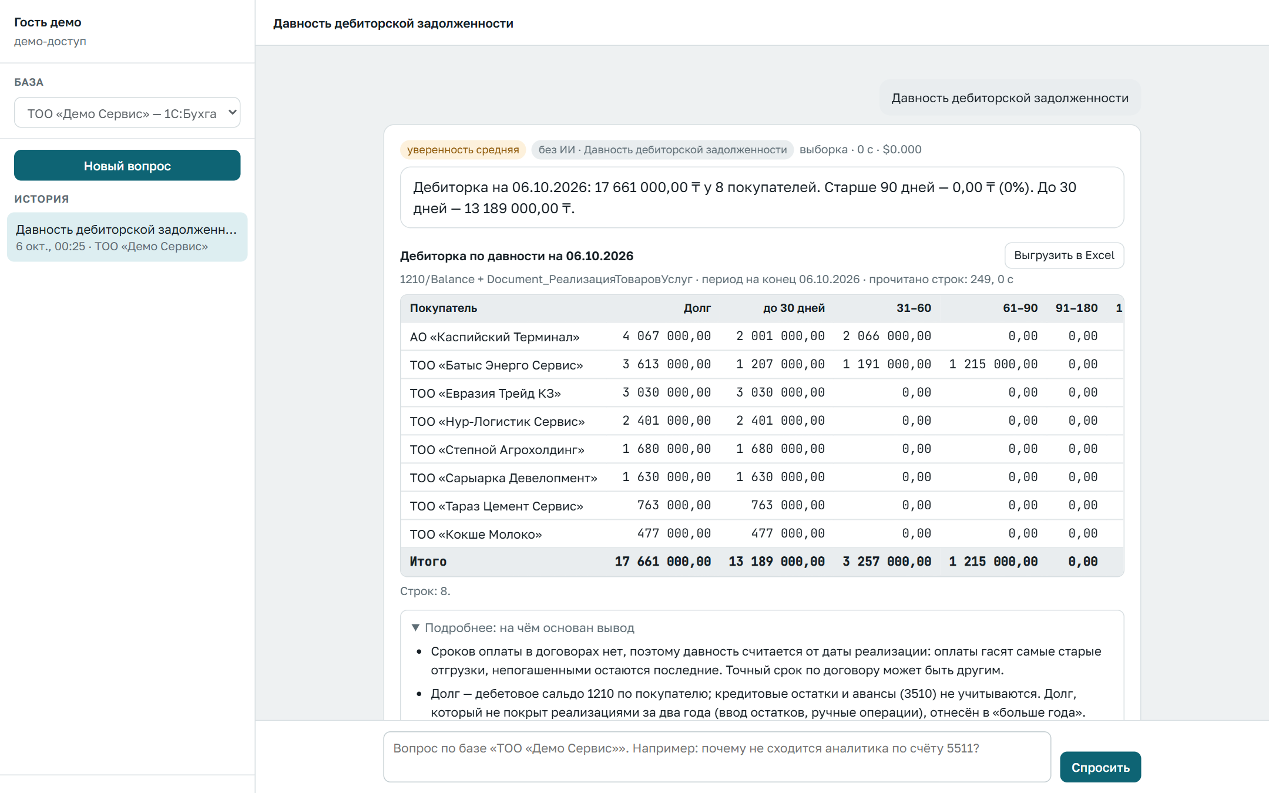Click total 13 189 000,00 in до 30 дней
This screenshot has height=793, width=1269.
[777, 562]
